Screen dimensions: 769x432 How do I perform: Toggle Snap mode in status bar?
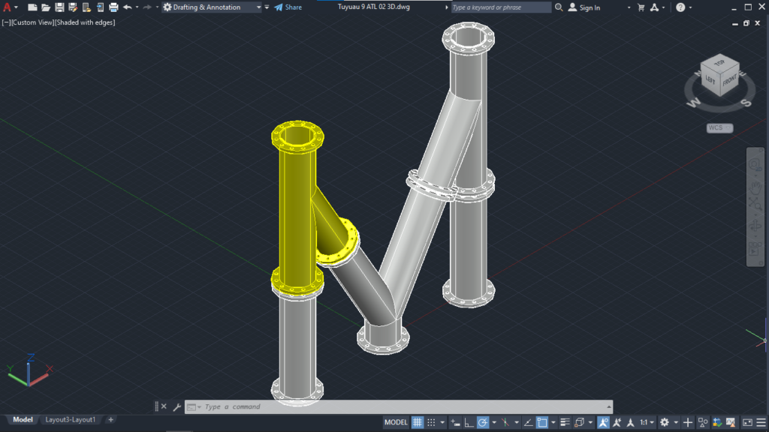431,422
